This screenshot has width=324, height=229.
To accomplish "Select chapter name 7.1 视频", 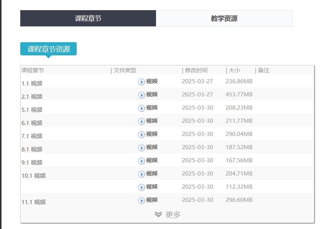I will [32, 136].
